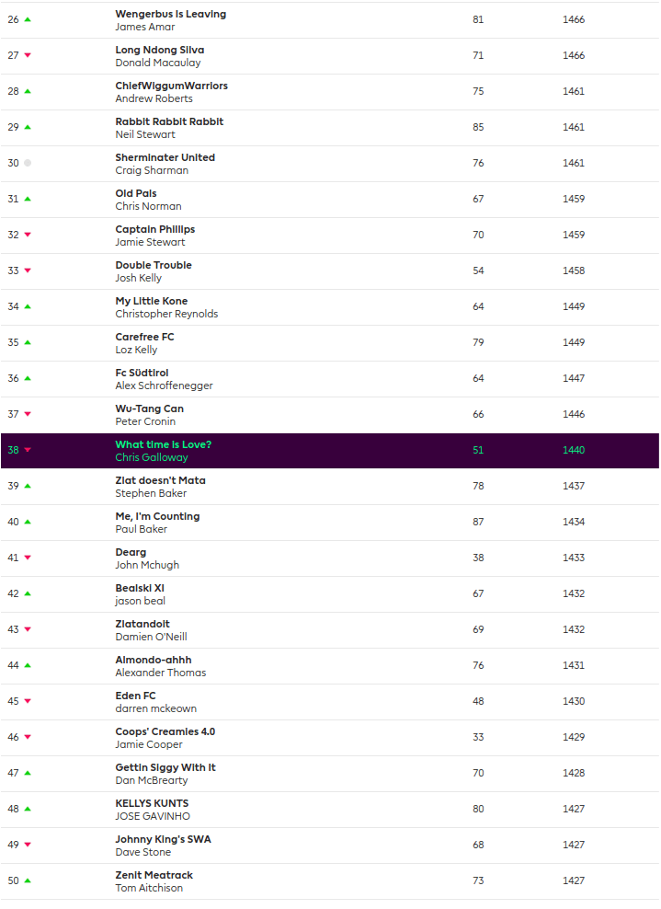Viewport: 661px width, 909px height.
Task: Click red down arrow in highlighted row 38
Action: [x=28, y=450]
